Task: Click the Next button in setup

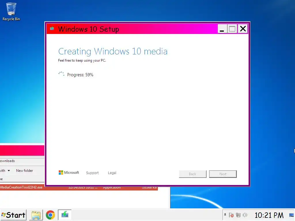Action: [223, 174]
